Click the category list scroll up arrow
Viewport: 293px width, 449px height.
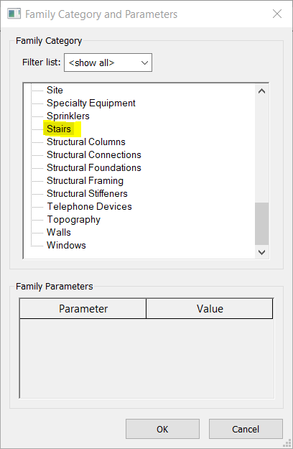coord(261,91)
